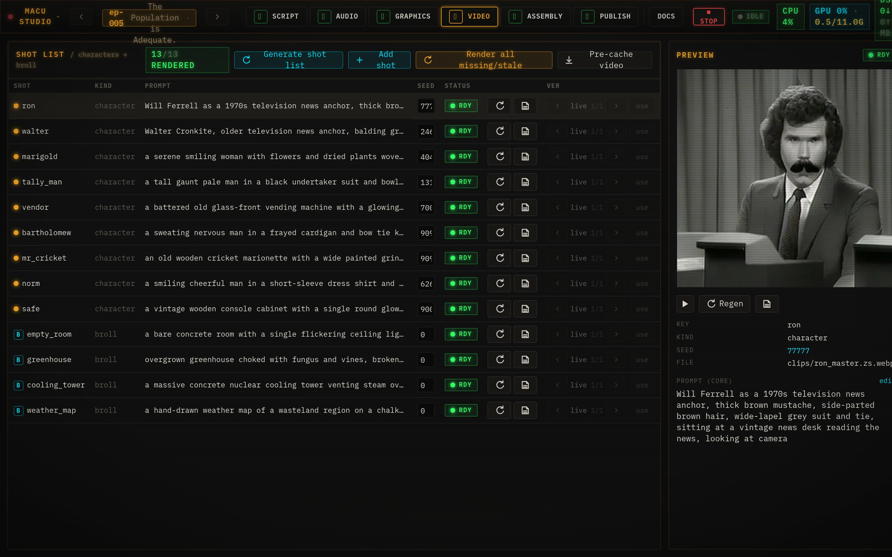Open the DOCS link
Screen dimensions: 892x557
point(666,17)
